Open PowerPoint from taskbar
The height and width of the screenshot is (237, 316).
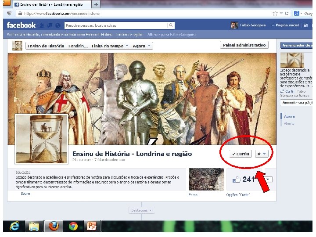click(x=91, y=226)
